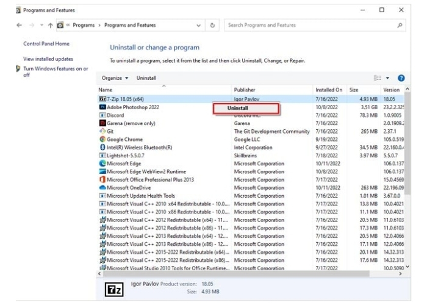Click the search magnifier icon
The height and width of the screenshot is (305, 427).
[400, 26]
